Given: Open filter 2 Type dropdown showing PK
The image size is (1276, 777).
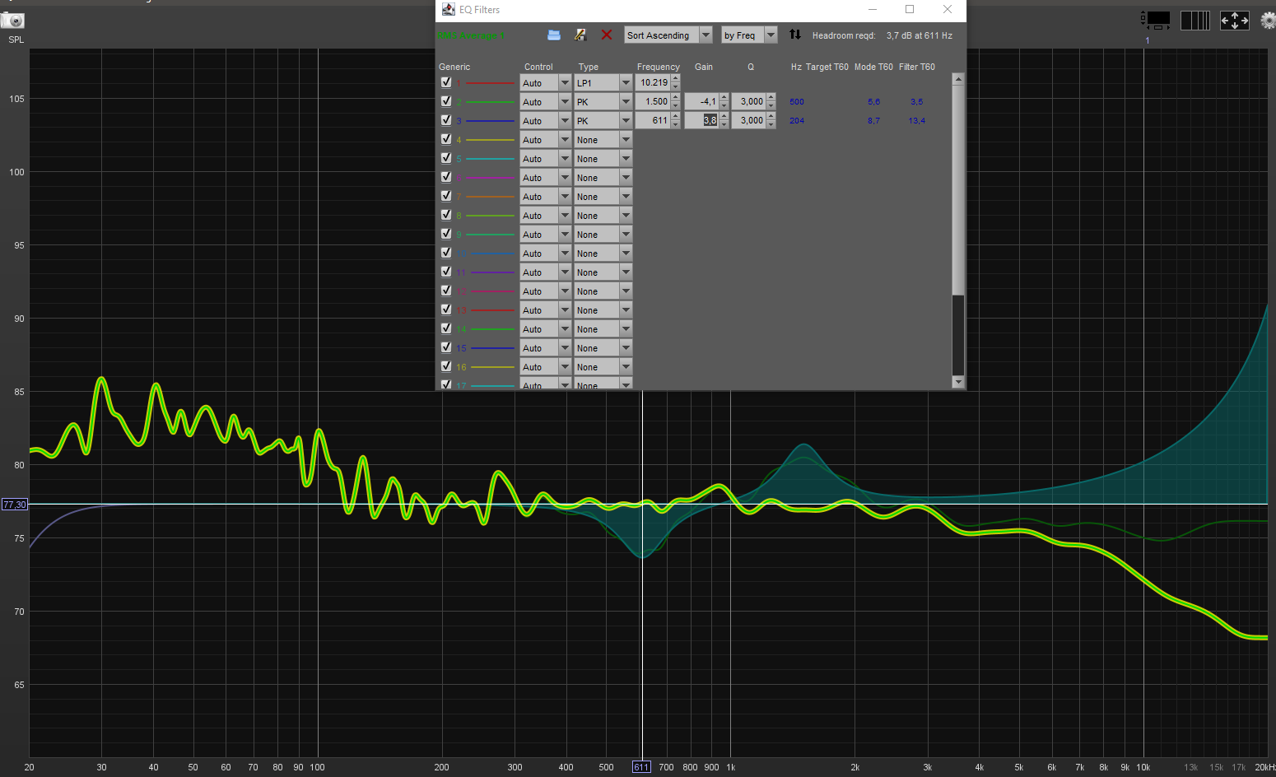Looking at the screenshot, I should [603, 101].
